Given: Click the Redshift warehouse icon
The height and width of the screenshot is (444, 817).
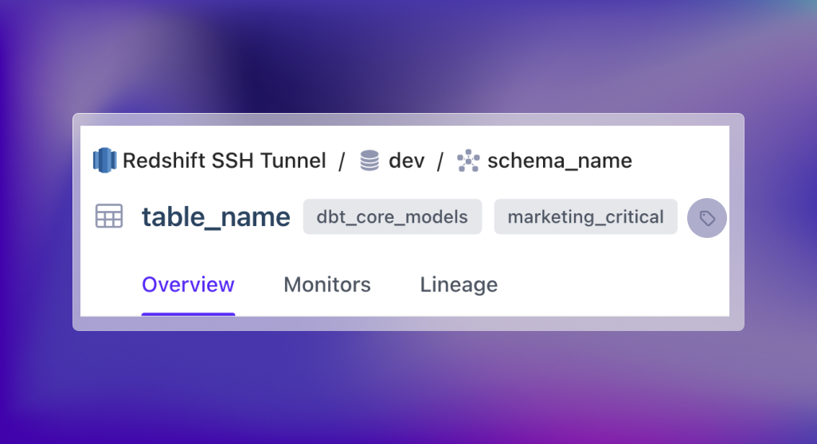Looking at the screenshot, I should tap(105, 161).
